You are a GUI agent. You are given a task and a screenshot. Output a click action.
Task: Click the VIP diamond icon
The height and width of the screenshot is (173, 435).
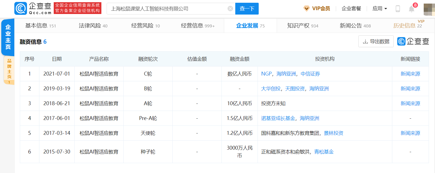(306, 9)
